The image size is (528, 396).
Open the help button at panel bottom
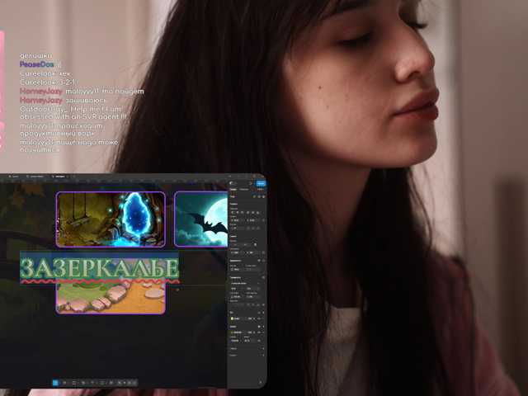261,382
